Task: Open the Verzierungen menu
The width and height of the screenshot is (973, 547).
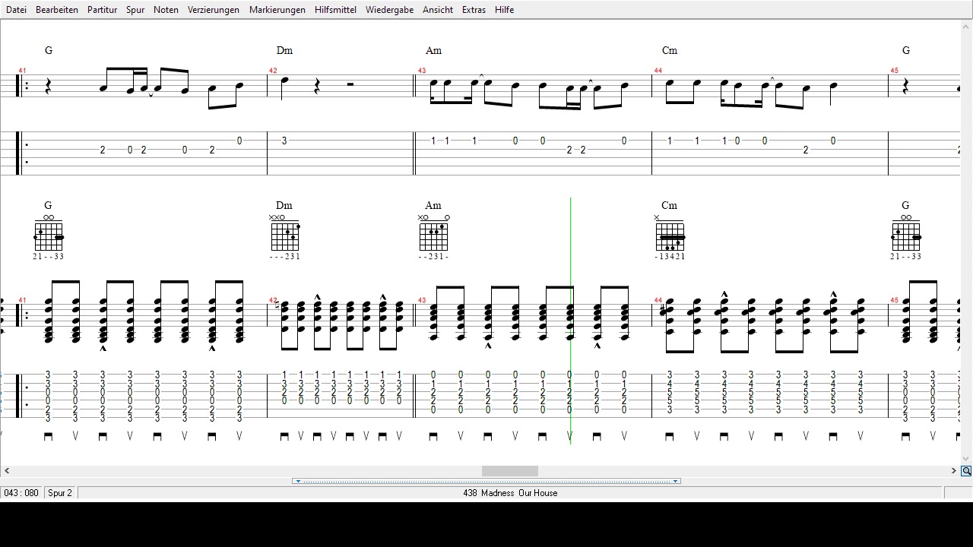Action: (x=214, y=10)
